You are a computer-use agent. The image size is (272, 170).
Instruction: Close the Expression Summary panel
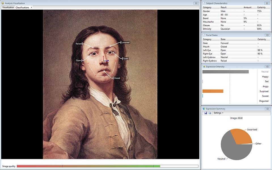[x=267, y=109]
